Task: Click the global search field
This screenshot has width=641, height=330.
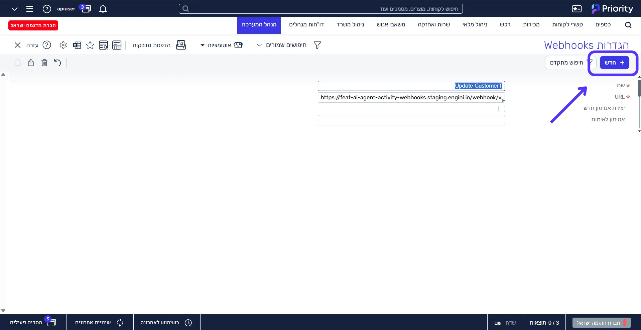Action: coord(321,9)
